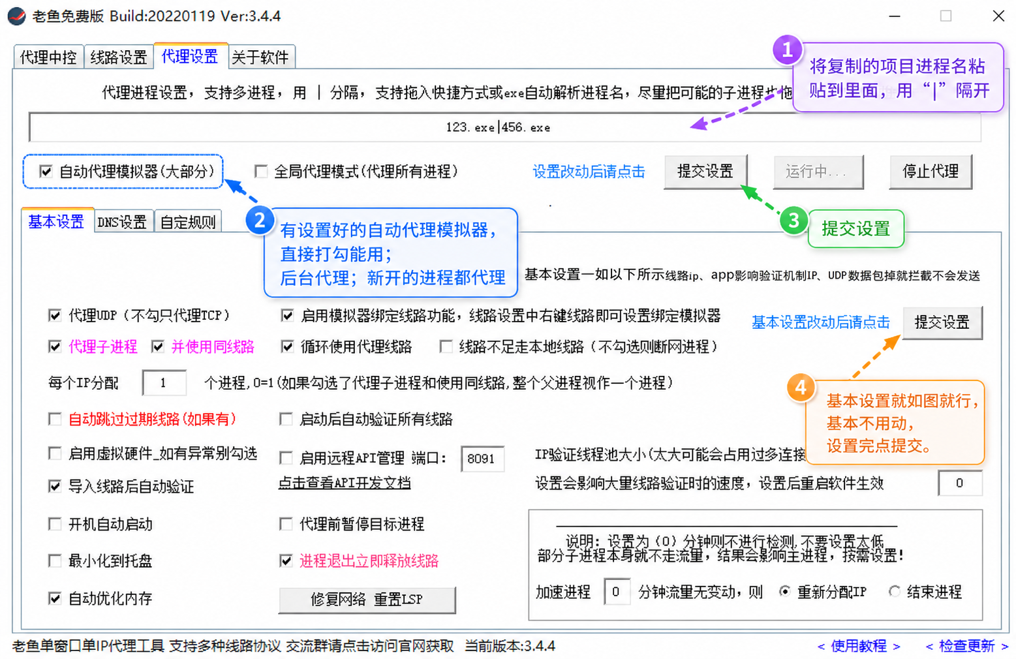Check 启动后自动验证所有线路 option
Image resolution: width=1016 pixels, height=659 pixels.
286,419
